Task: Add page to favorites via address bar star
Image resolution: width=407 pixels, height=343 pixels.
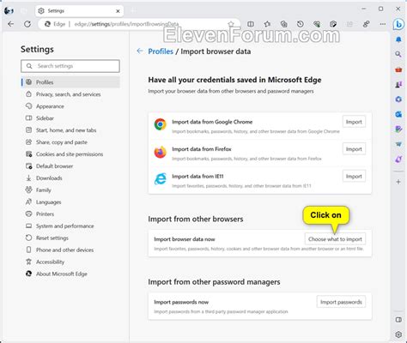Action: [x=231, y=24]
